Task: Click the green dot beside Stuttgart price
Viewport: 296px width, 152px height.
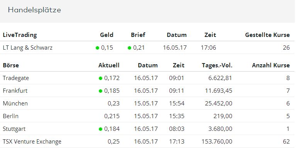Action: click(100, 129)
